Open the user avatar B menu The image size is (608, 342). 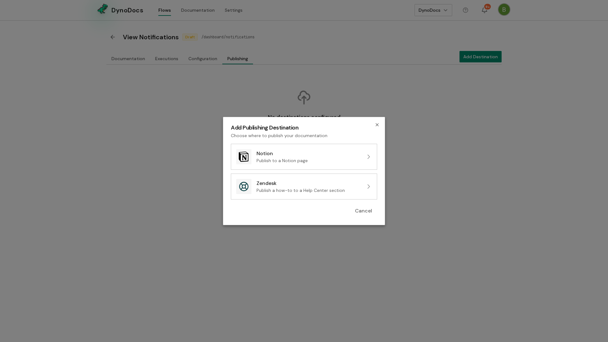coord(504,9)
